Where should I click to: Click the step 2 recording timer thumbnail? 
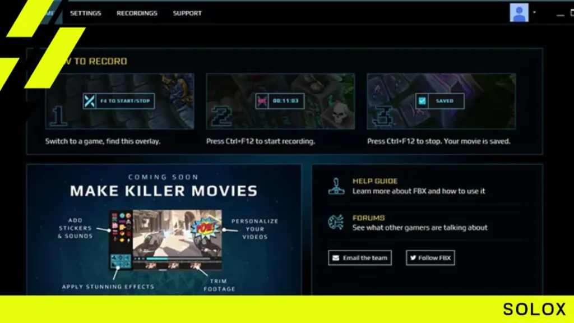[280, 101]
